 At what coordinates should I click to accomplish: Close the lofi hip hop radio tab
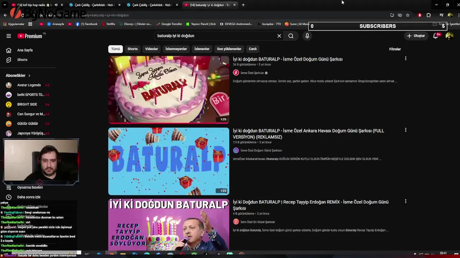(62, 5)
